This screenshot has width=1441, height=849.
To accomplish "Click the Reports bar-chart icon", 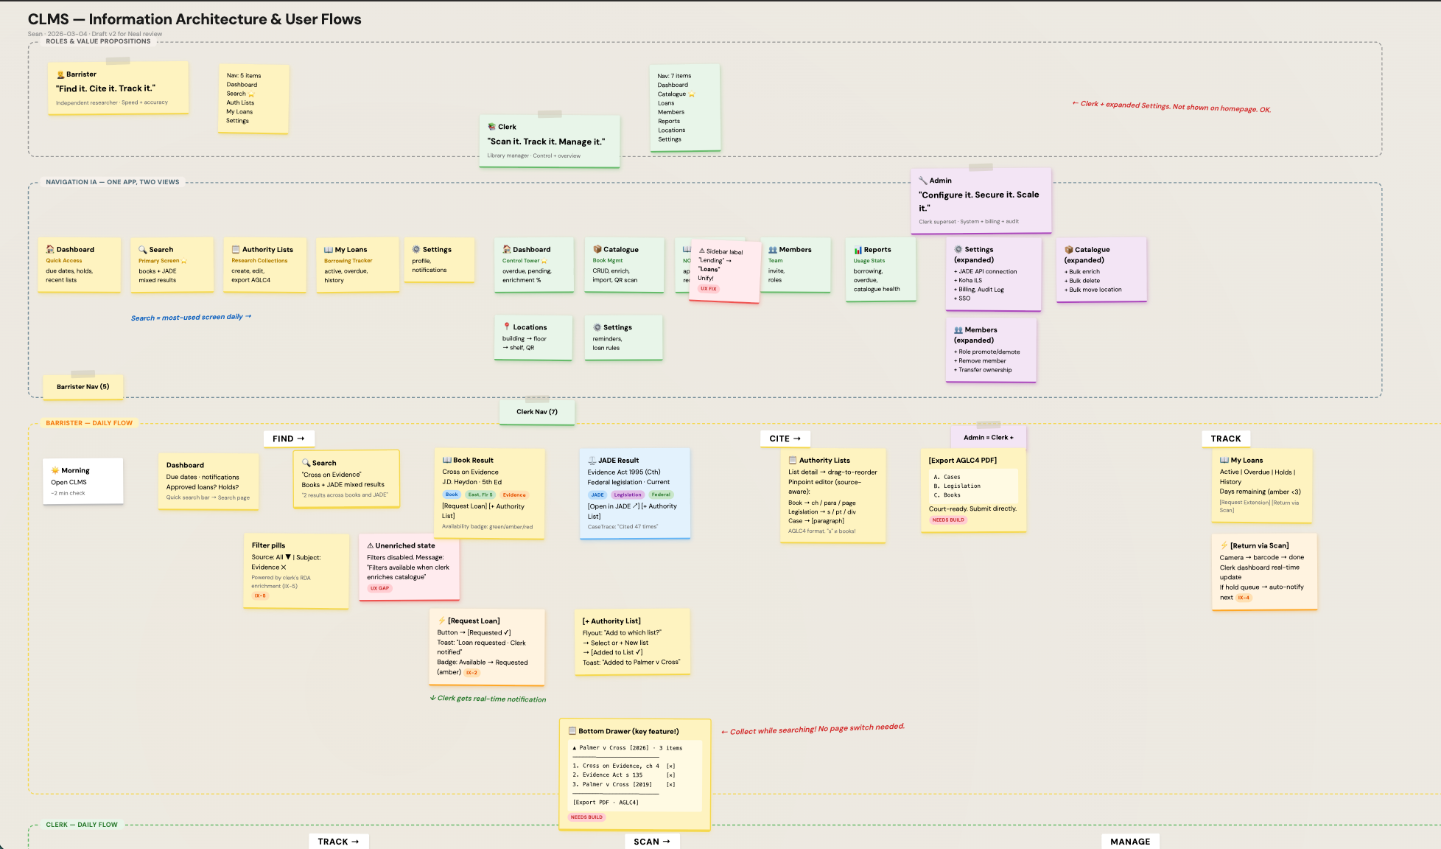I will click(859, 249).
